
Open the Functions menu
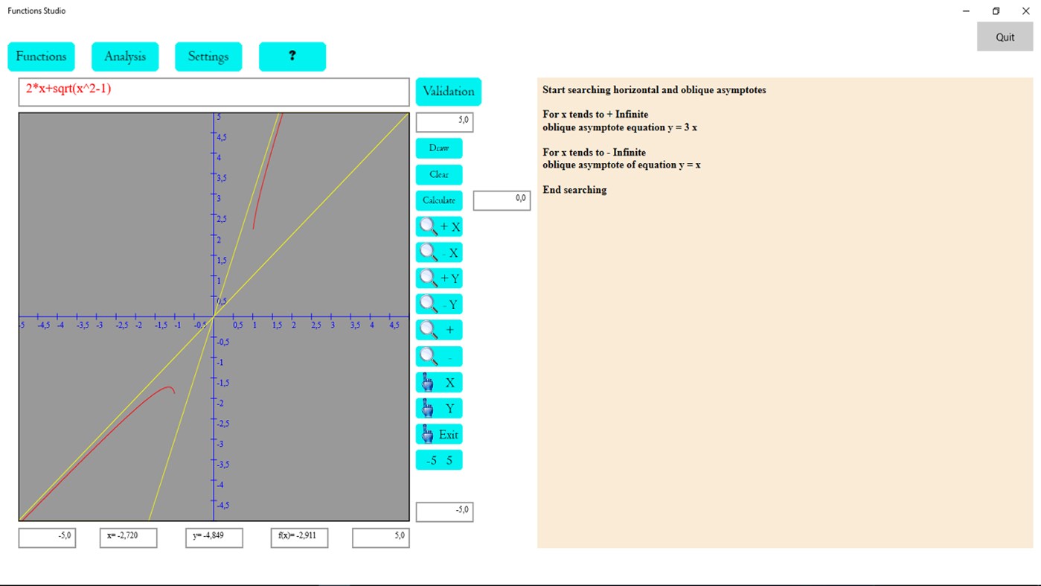tap(41, 56)
